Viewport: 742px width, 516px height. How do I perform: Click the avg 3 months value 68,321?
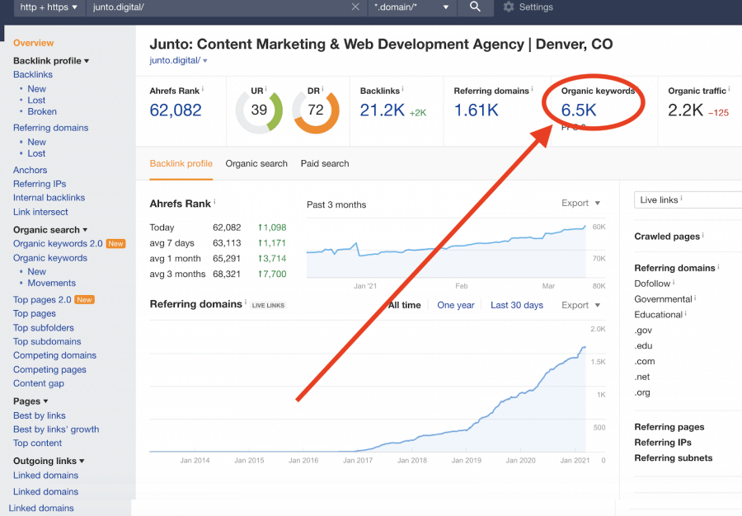point(227,274)
